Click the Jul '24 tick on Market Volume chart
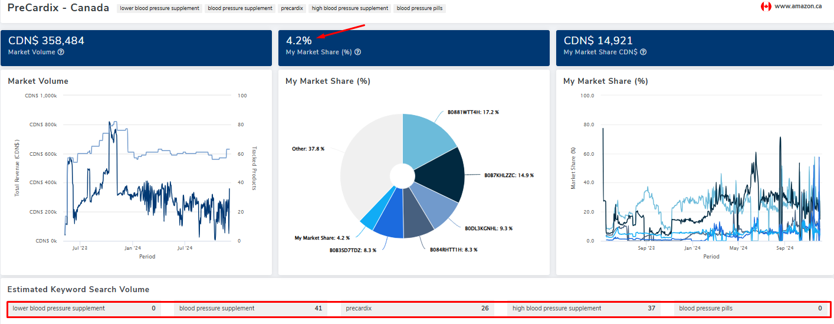The width and height of the screenshot is (834, 324). pyautogui.click(x=185, y=248)
